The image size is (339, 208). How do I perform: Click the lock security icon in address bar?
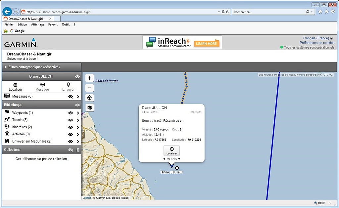pyautogui.click(x=223, y=12)
